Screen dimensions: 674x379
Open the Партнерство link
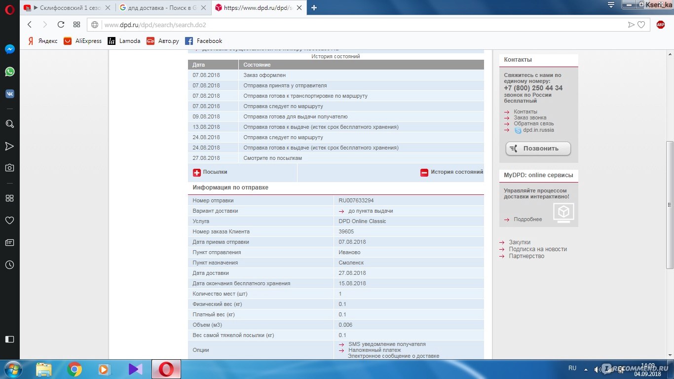(526, 256)
